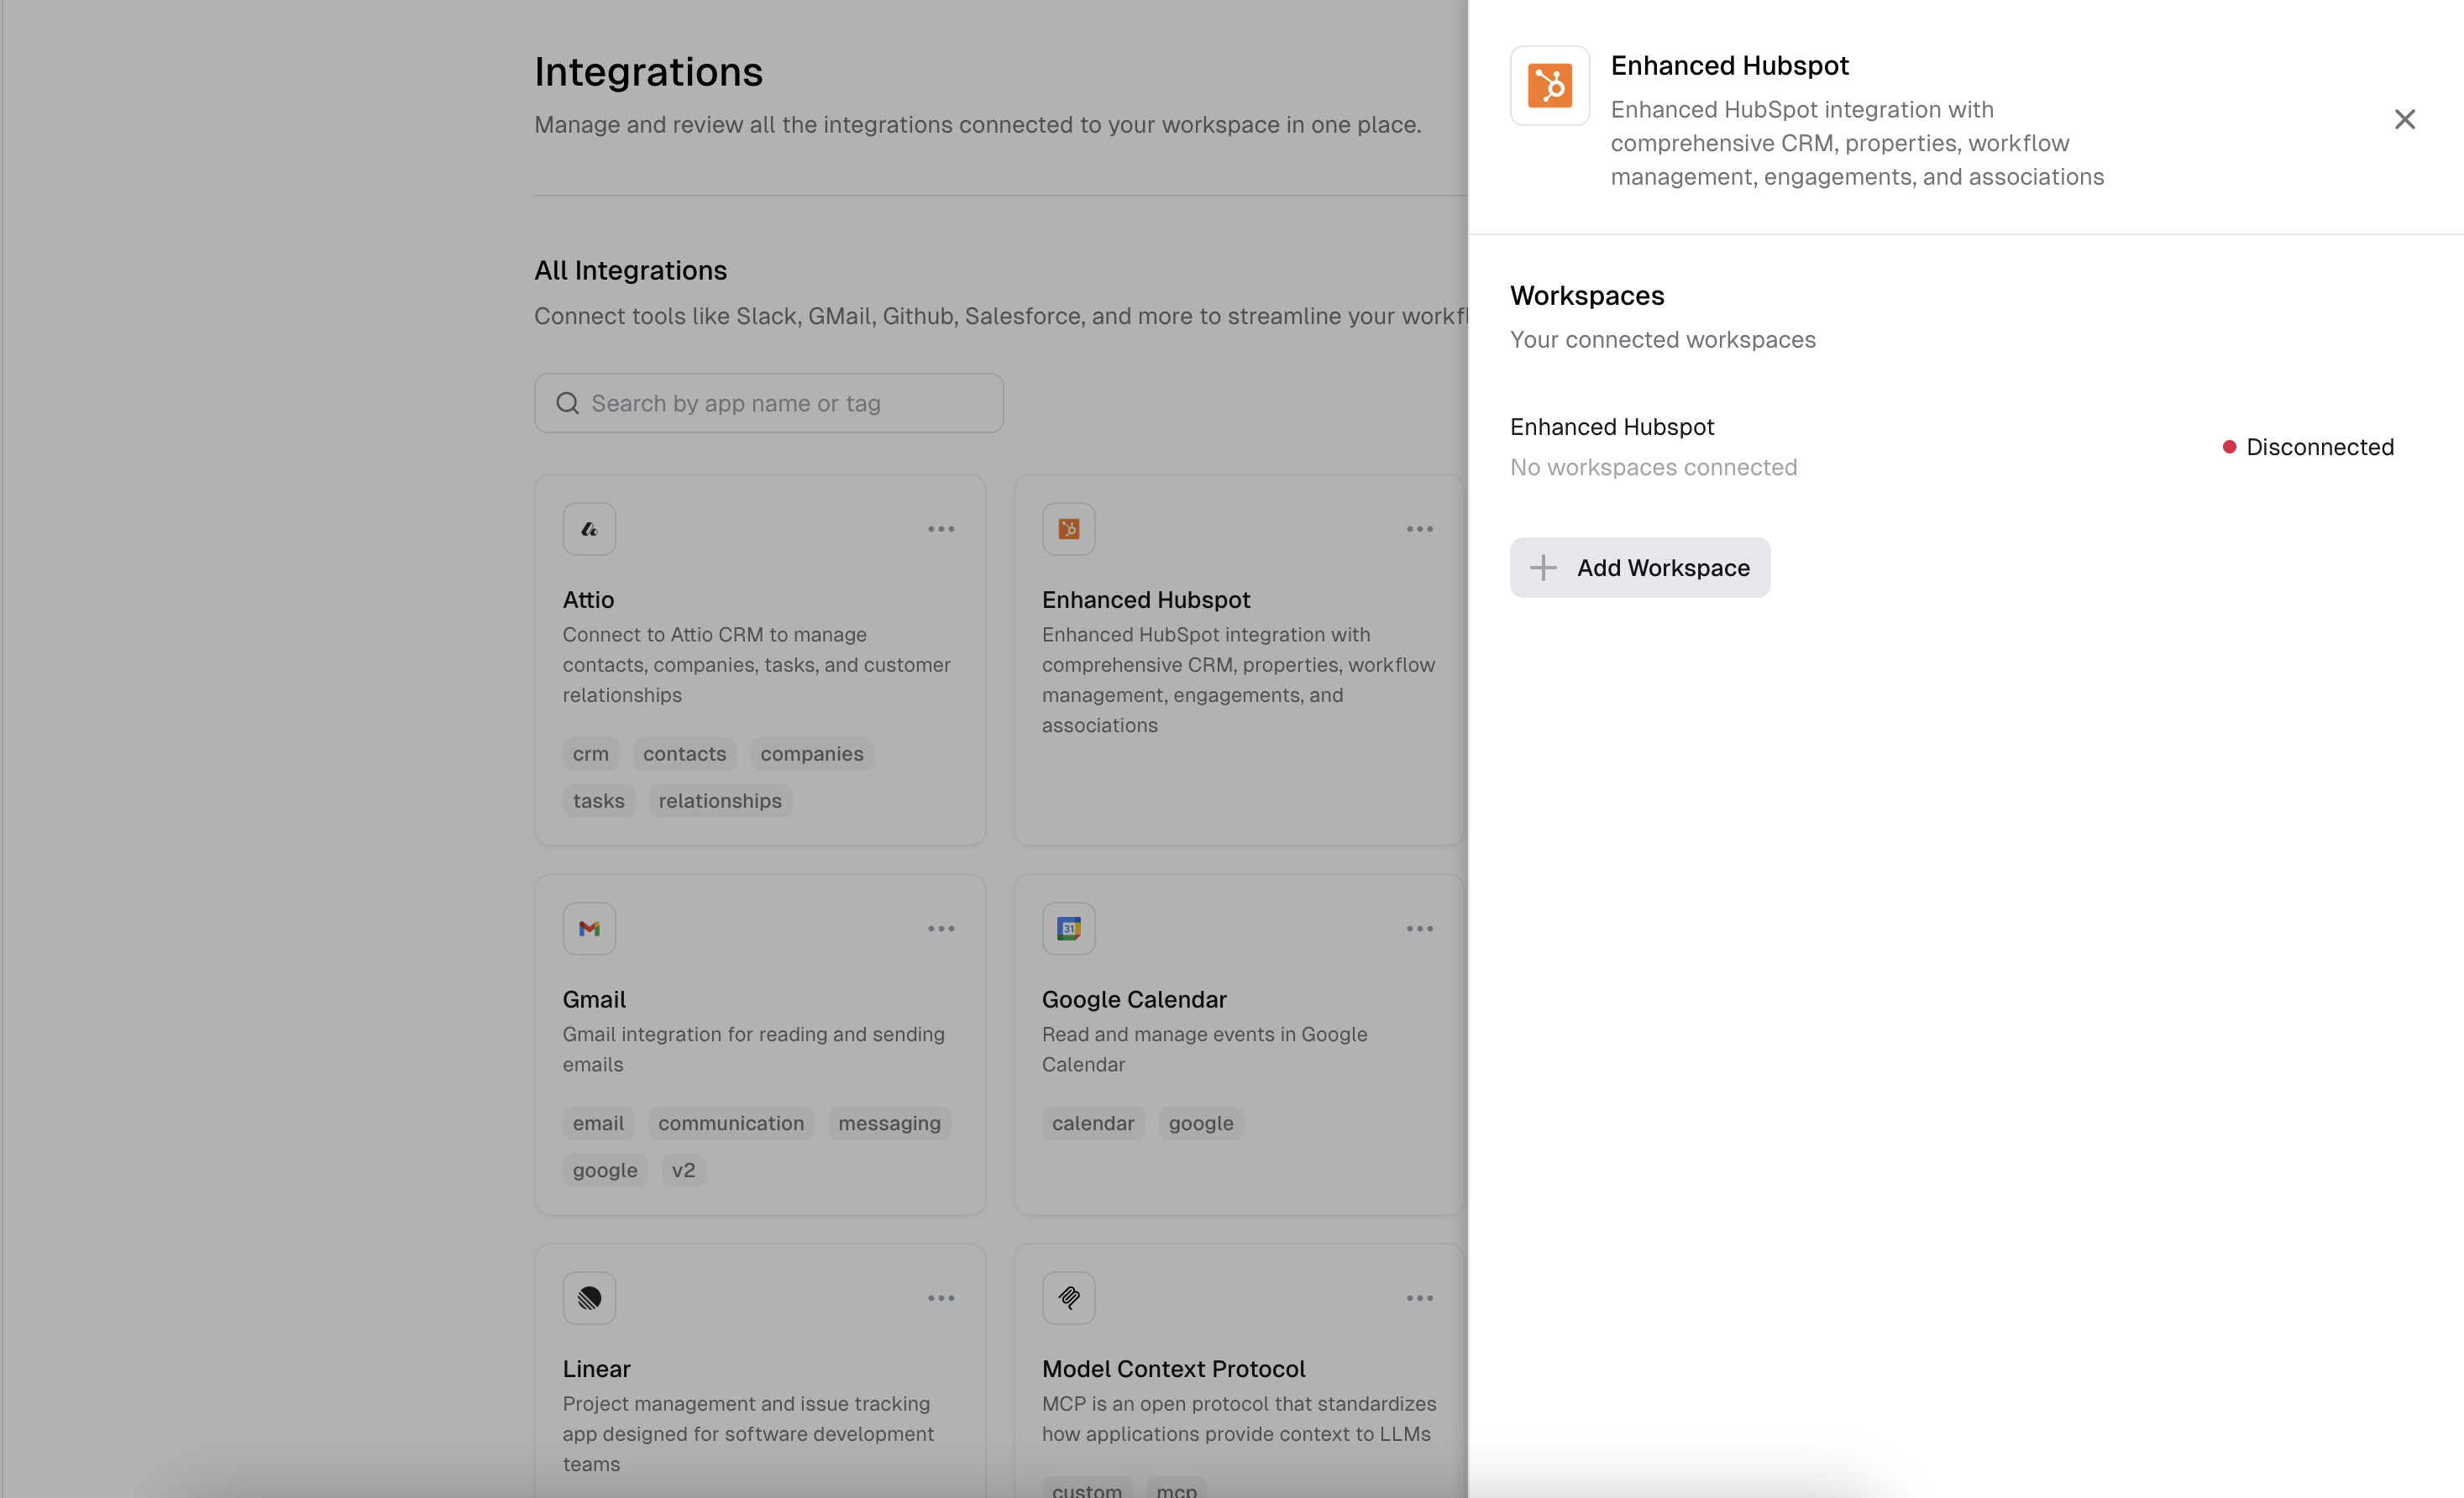The height and width of the screenshot is (1498, 2464).
Task: Open Model Context Protocol options menu
Action: 1419,1298
